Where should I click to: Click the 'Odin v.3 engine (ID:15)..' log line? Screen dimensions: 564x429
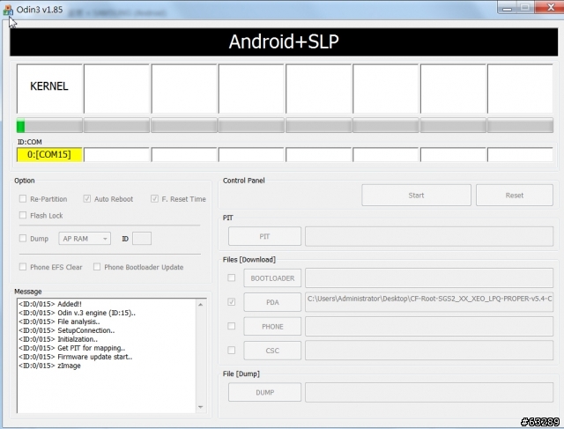pyautogui.click(x=77, y=313)
